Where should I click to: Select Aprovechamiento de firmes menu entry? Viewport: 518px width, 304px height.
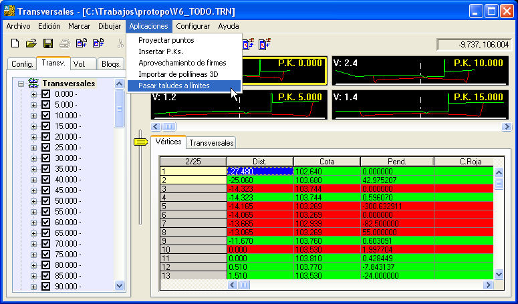(x=184, y=63)
